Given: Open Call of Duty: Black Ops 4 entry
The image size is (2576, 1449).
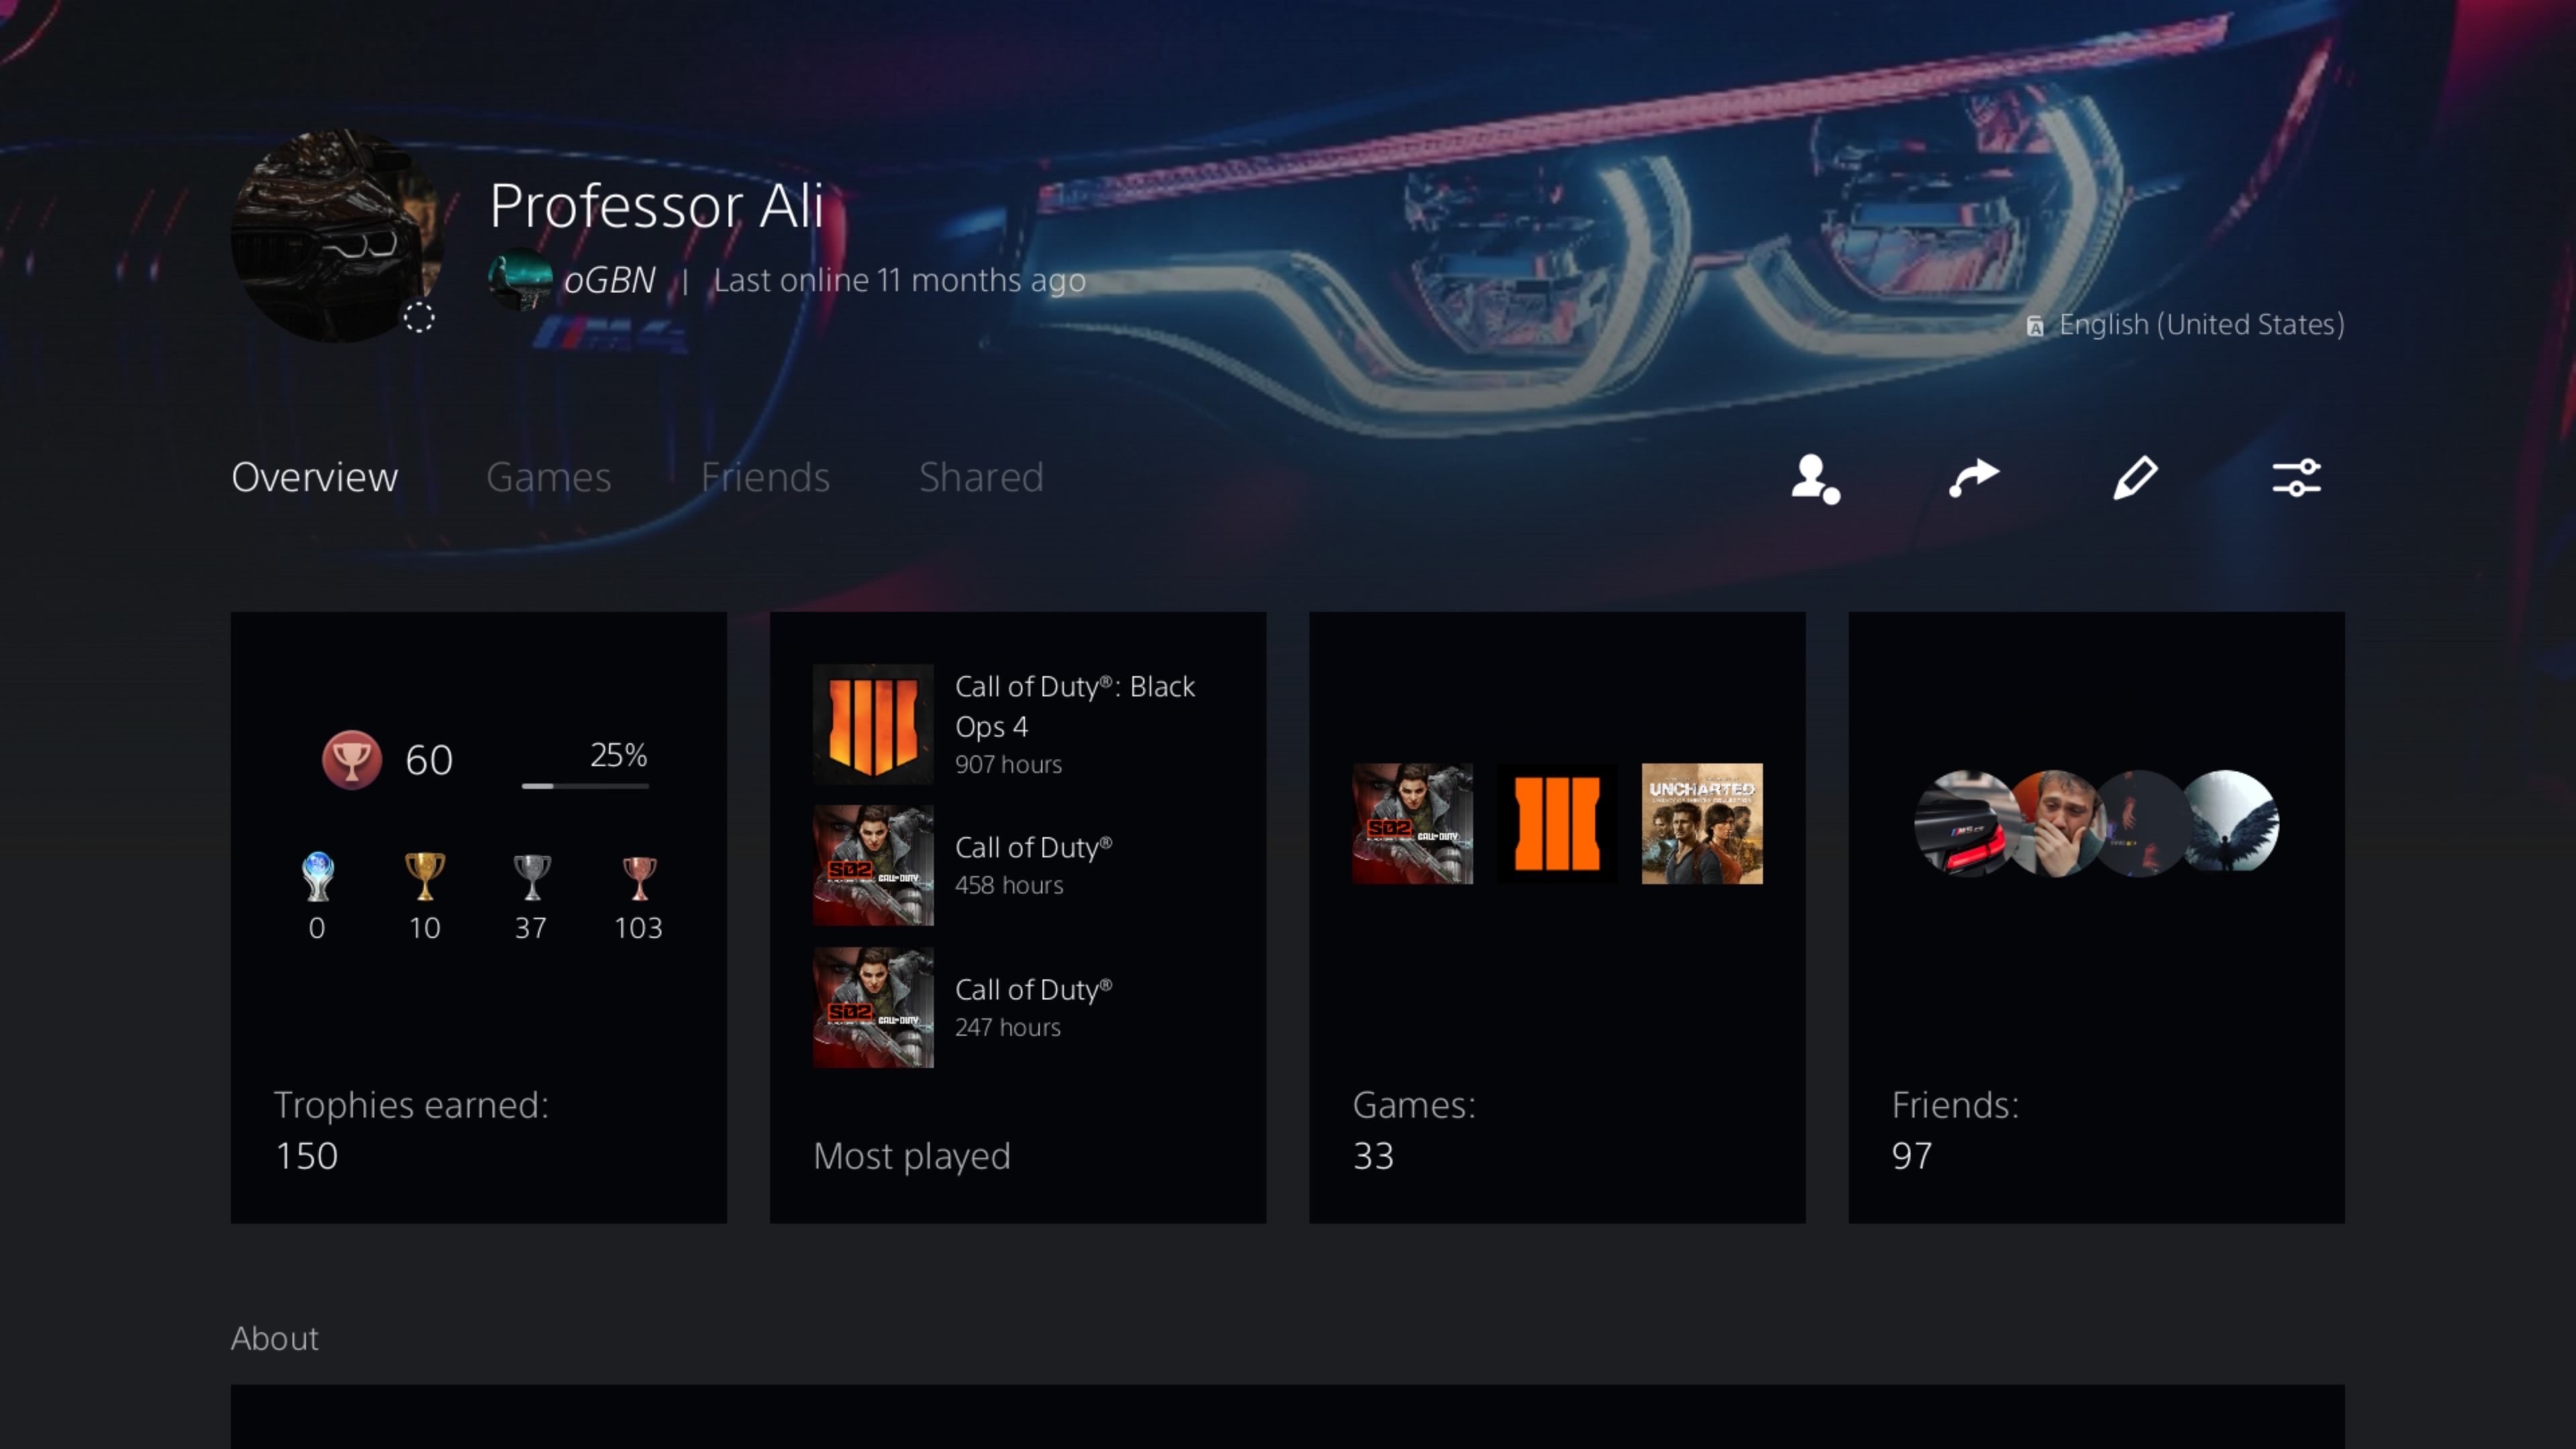Looking at the screenshot, I should tap(1018, 723).
